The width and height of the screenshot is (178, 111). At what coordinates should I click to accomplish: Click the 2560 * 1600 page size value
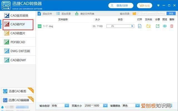pos(94,105)
